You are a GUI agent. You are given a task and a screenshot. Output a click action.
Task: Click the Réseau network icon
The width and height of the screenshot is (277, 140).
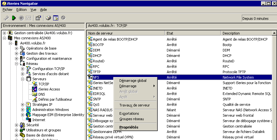click(x=22, y=64)
